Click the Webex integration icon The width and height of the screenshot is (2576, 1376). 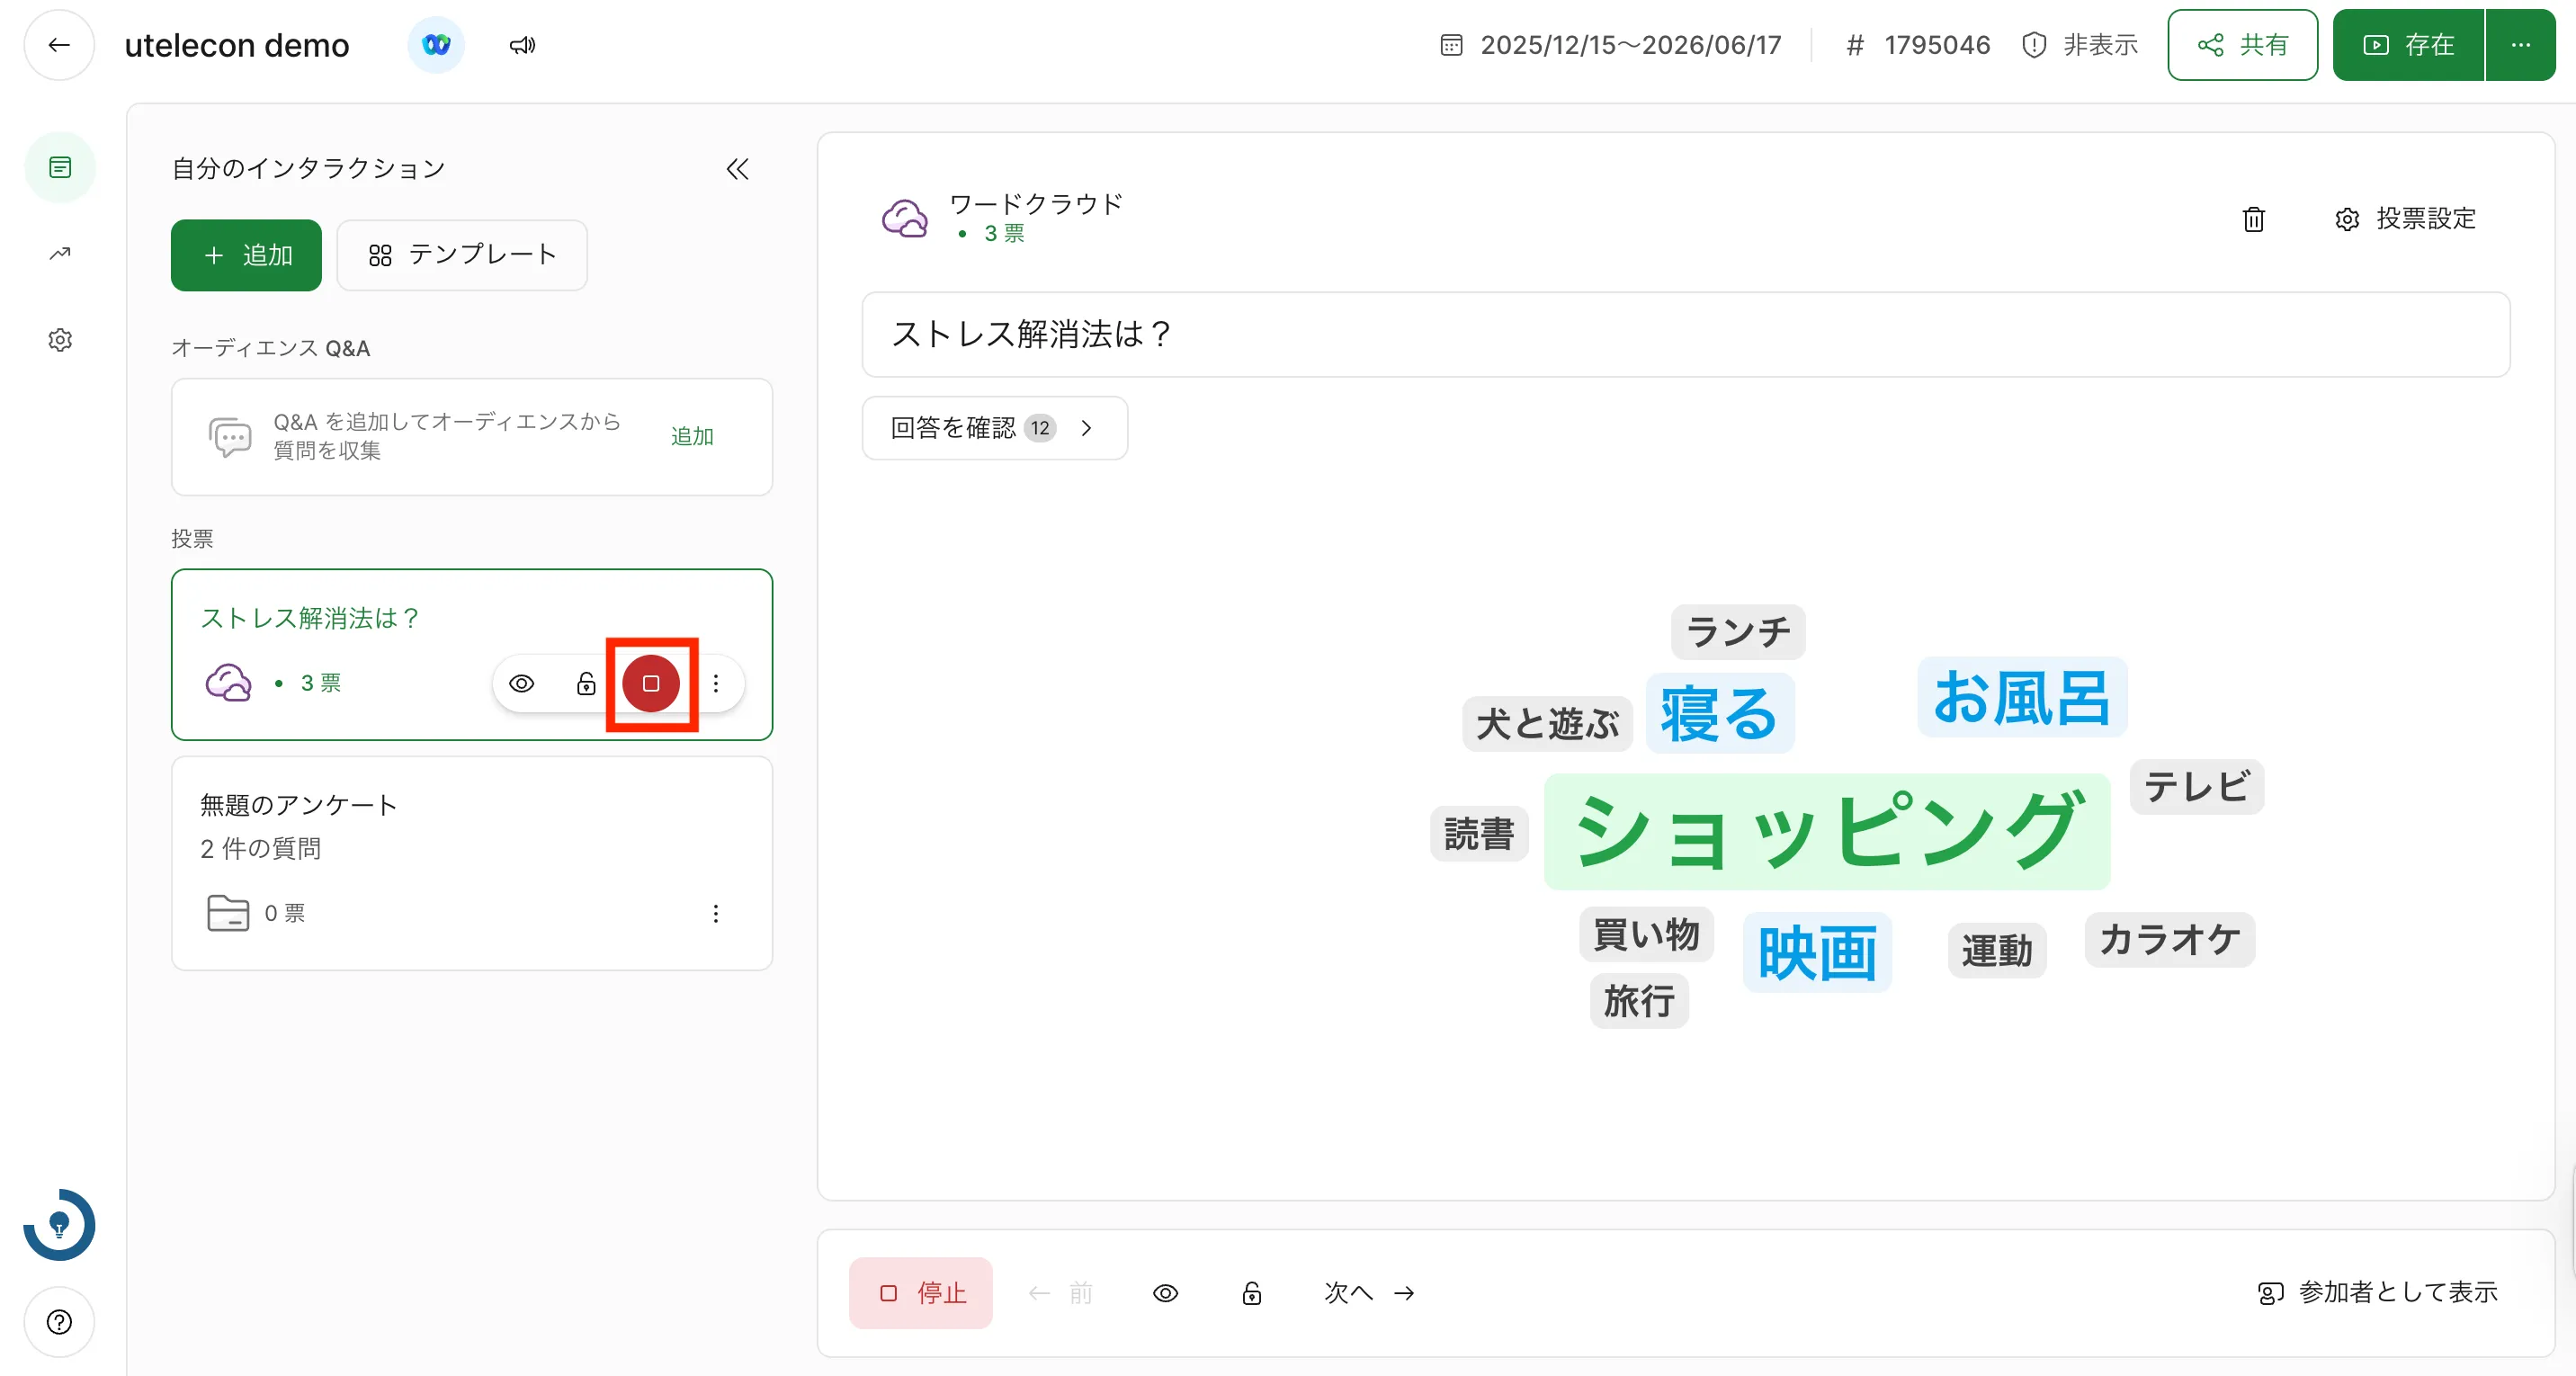point(436,45)
